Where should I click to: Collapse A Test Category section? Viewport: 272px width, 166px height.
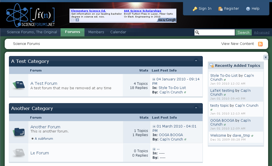(x=196, y=60)
